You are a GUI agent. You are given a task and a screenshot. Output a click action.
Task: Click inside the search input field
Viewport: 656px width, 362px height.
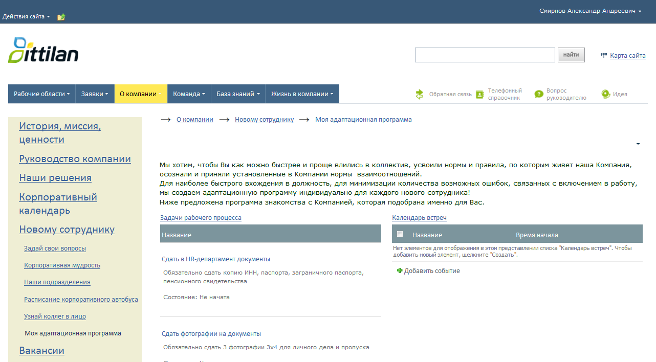point(485,55)
